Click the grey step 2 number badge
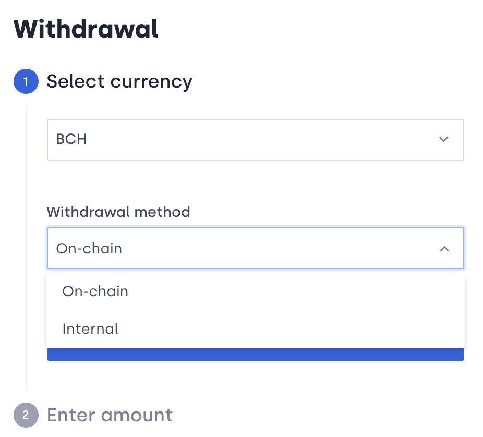The width and height of the screenshot is (483, 437). click(x=26, y=416)
